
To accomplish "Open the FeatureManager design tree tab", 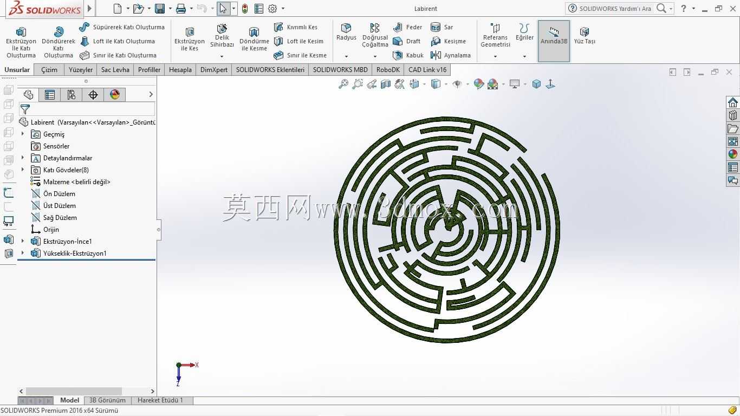I will coord(28,95).
